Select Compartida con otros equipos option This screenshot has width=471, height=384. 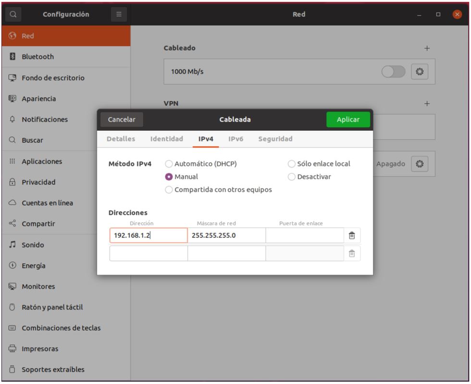coord(218,189)
